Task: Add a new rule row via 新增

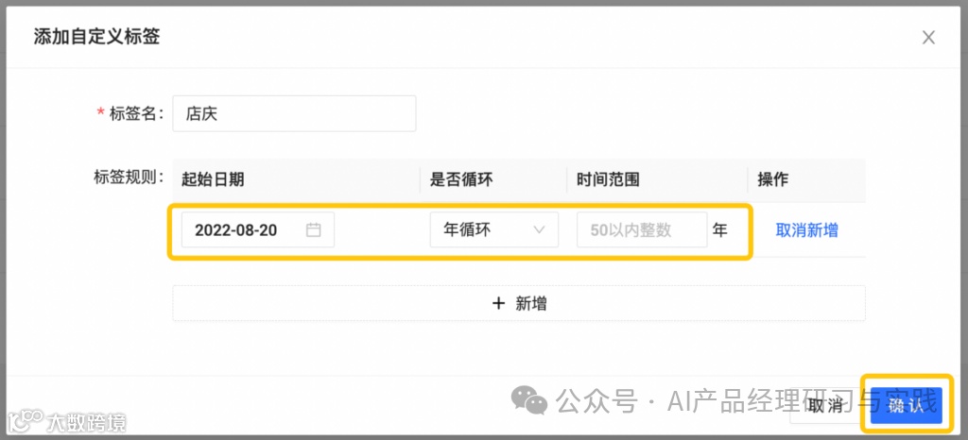Action: click(519, 303)
